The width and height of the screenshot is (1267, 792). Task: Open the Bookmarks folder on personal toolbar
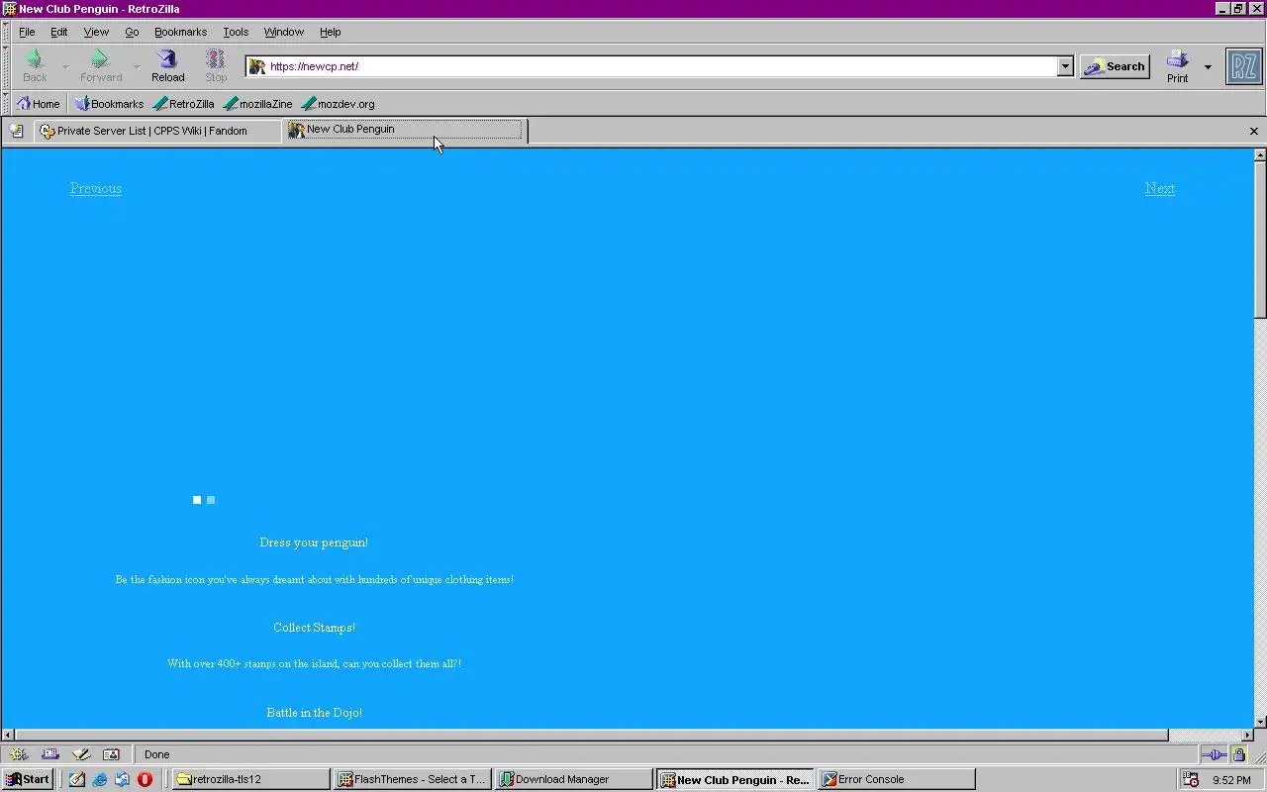click(109, 104)
